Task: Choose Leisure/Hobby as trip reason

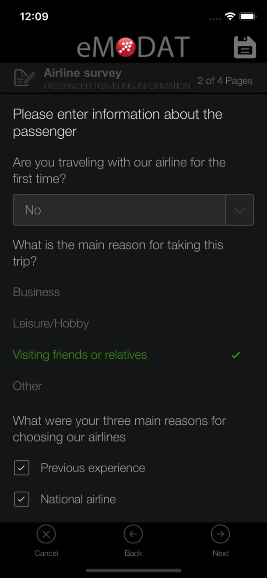Action: point(51,324)
